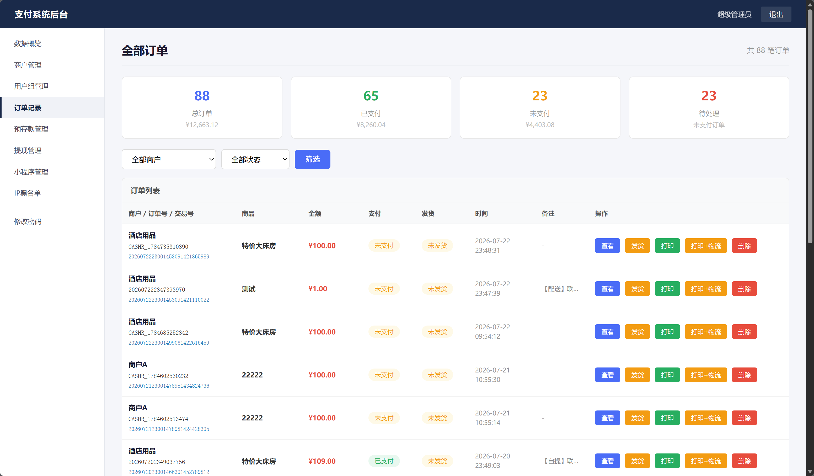Click 打印+物流 for order CASHR_1784602530232
Viewport: 814px width, 476px height.
point(706,375)
